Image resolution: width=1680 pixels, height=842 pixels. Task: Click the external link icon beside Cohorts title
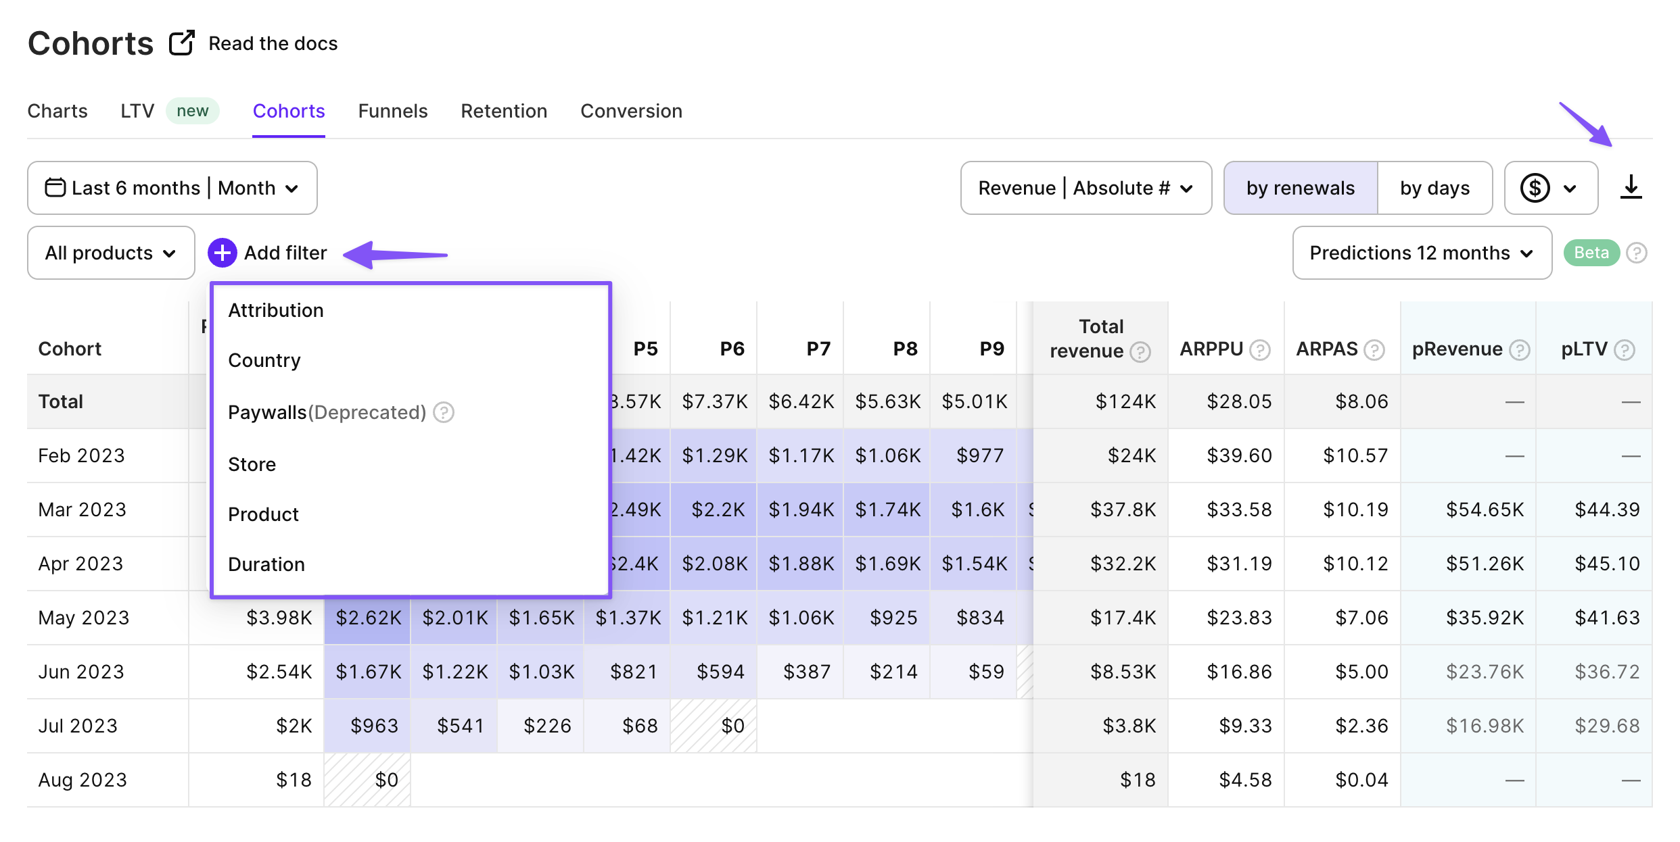click(x=181, y=43)
